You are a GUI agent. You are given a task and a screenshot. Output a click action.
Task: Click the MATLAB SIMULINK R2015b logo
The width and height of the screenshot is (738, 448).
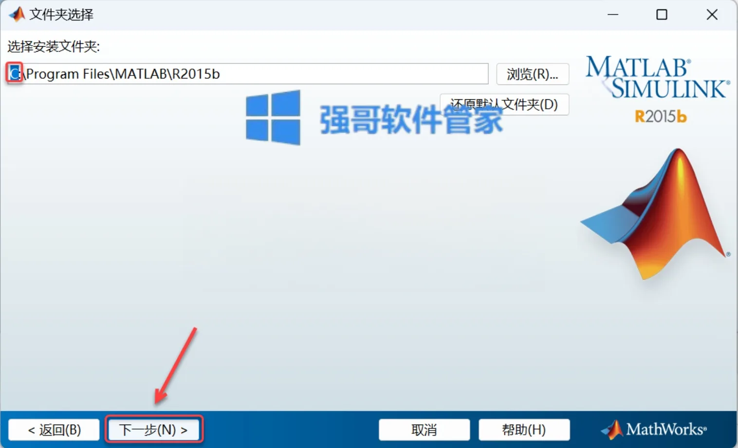coord(658,89)
